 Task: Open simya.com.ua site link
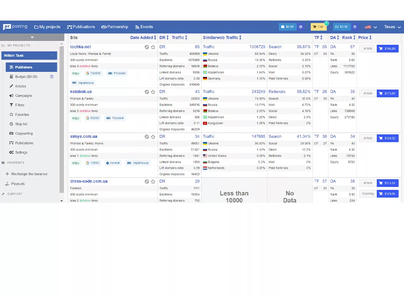(x=84, y=136)
